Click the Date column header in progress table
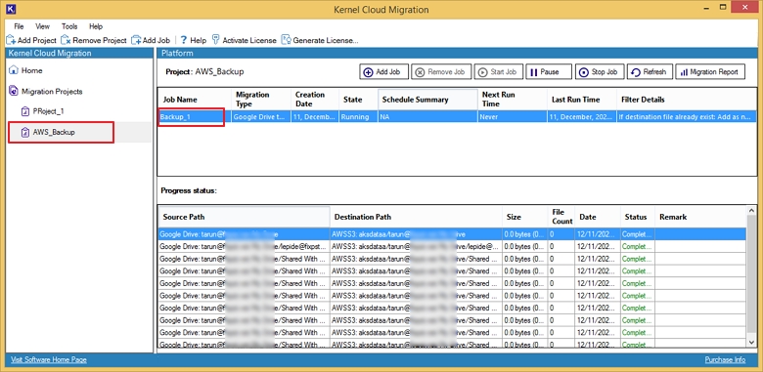 point(598,217)
